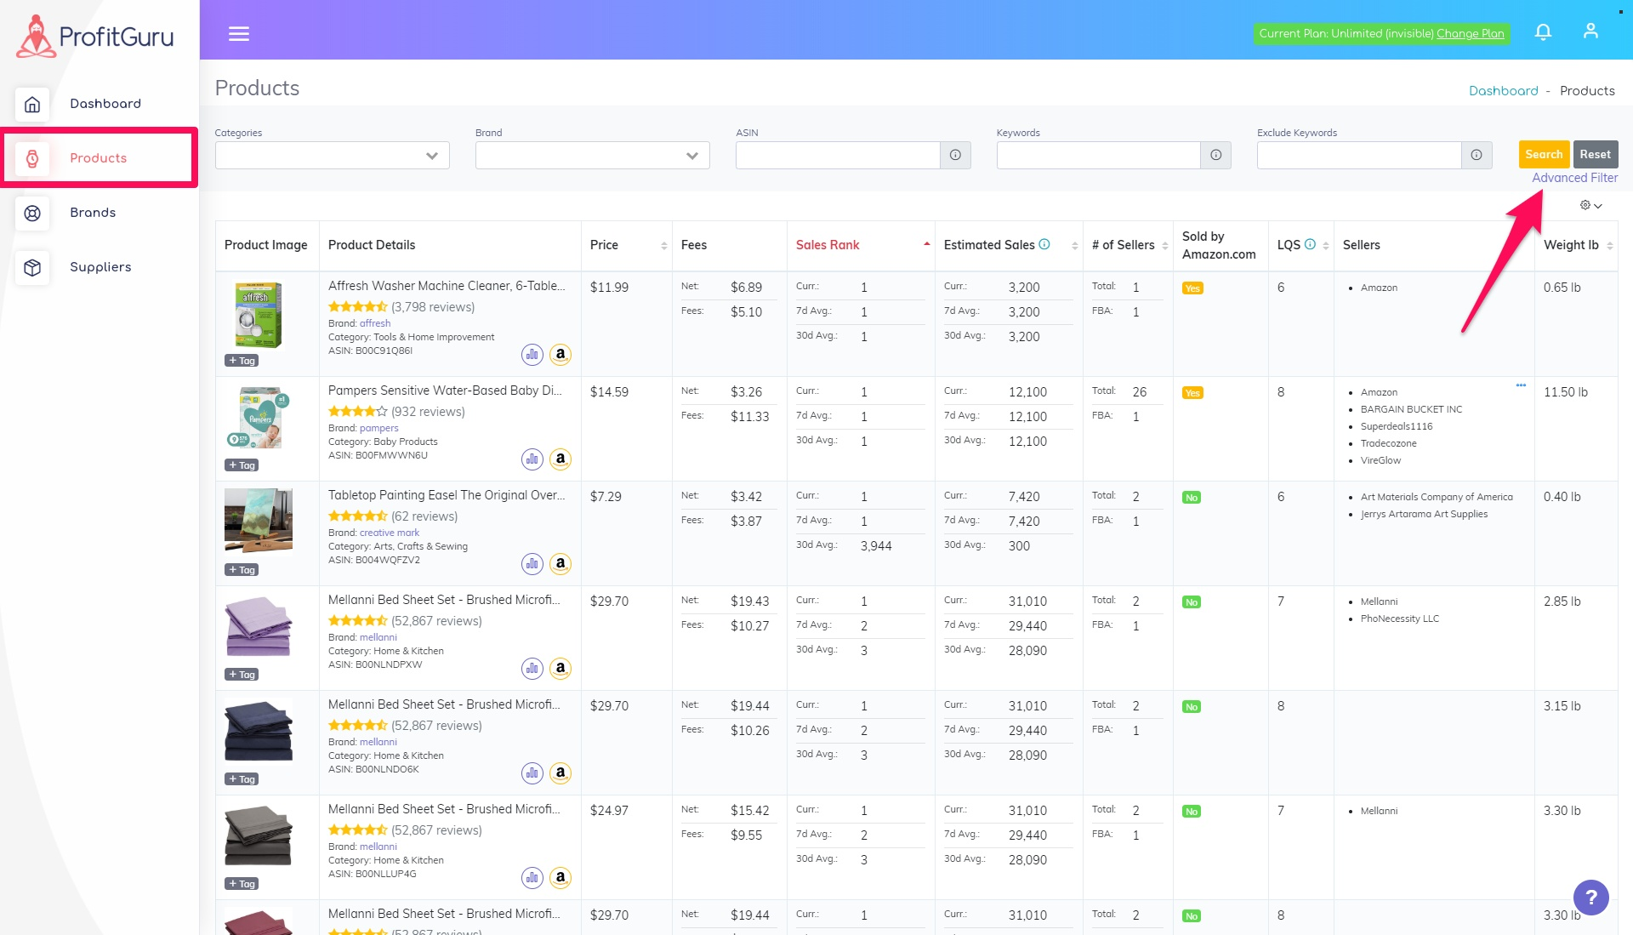Viewport: 1633px width, 935px height.
Task: Open chart icon for ASIN B00NLLUP4G row
Action: coord(532,878)
